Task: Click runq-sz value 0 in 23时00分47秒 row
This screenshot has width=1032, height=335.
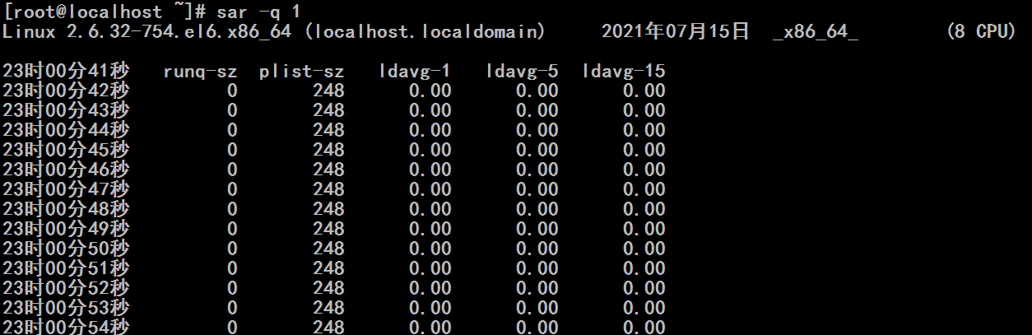Action: pyautogui.click(x=232, y=189)
